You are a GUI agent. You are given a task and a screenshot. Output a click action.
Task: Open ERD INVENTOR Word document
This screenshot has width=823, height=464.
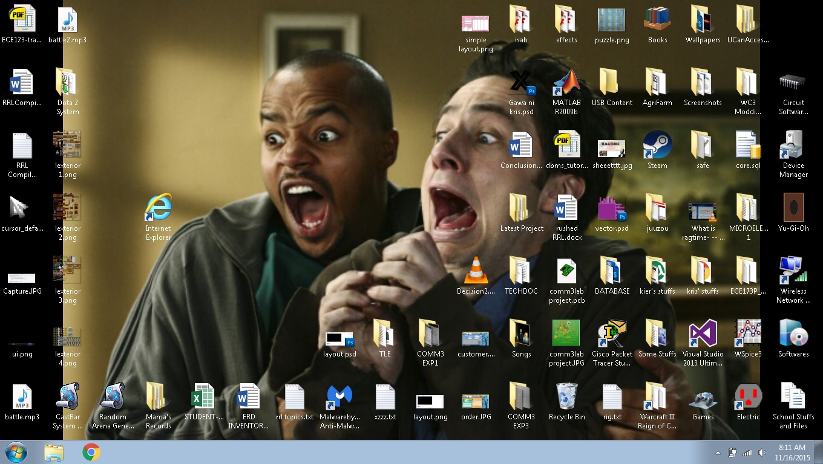(249, 397)
